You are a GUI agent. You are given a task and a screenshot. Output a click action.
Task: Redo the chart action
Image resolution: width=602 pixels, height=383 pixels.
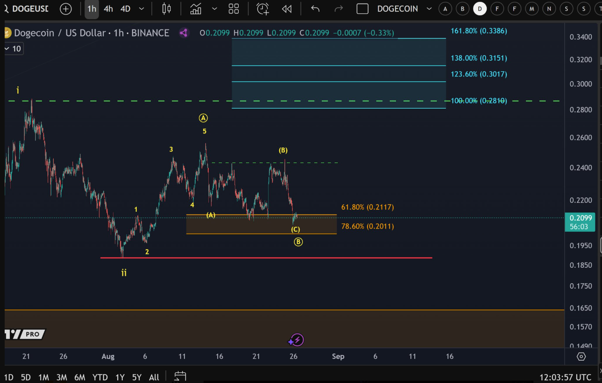point(339,9)
